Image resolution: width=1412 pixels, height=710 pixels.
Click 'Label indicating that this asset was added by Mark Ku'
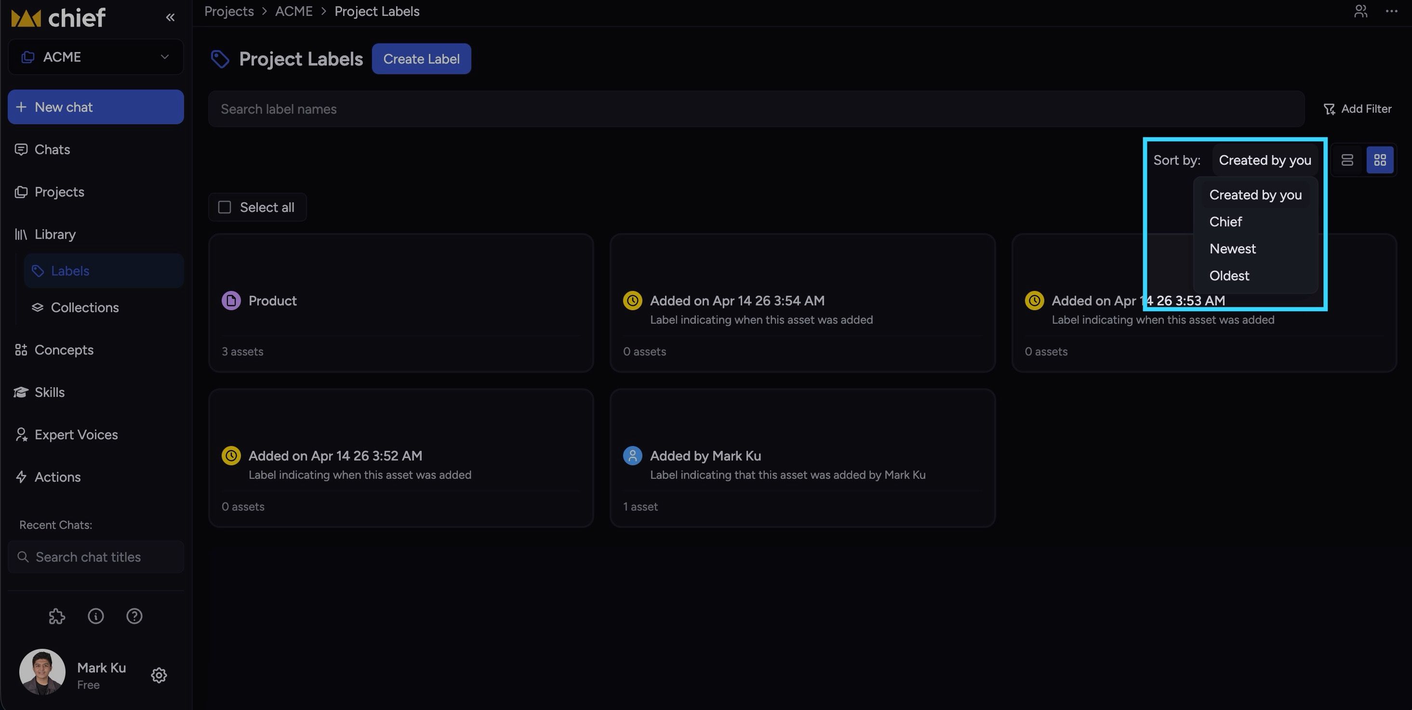787,475
